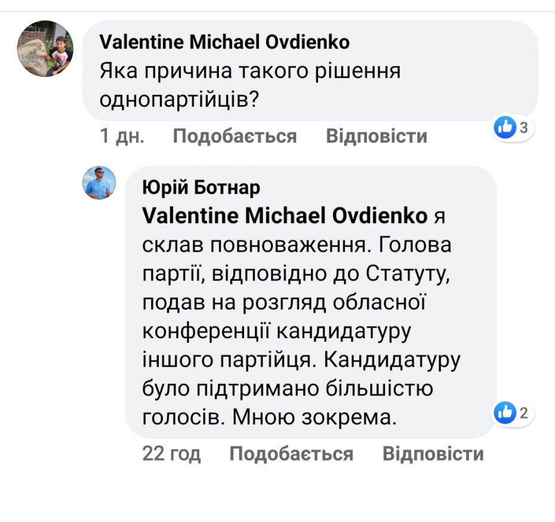The height and width of the screenshot is (522, 555).
Task: Click the closing sentence "Мною зокрема."
Action: click(x=314, y=417)
